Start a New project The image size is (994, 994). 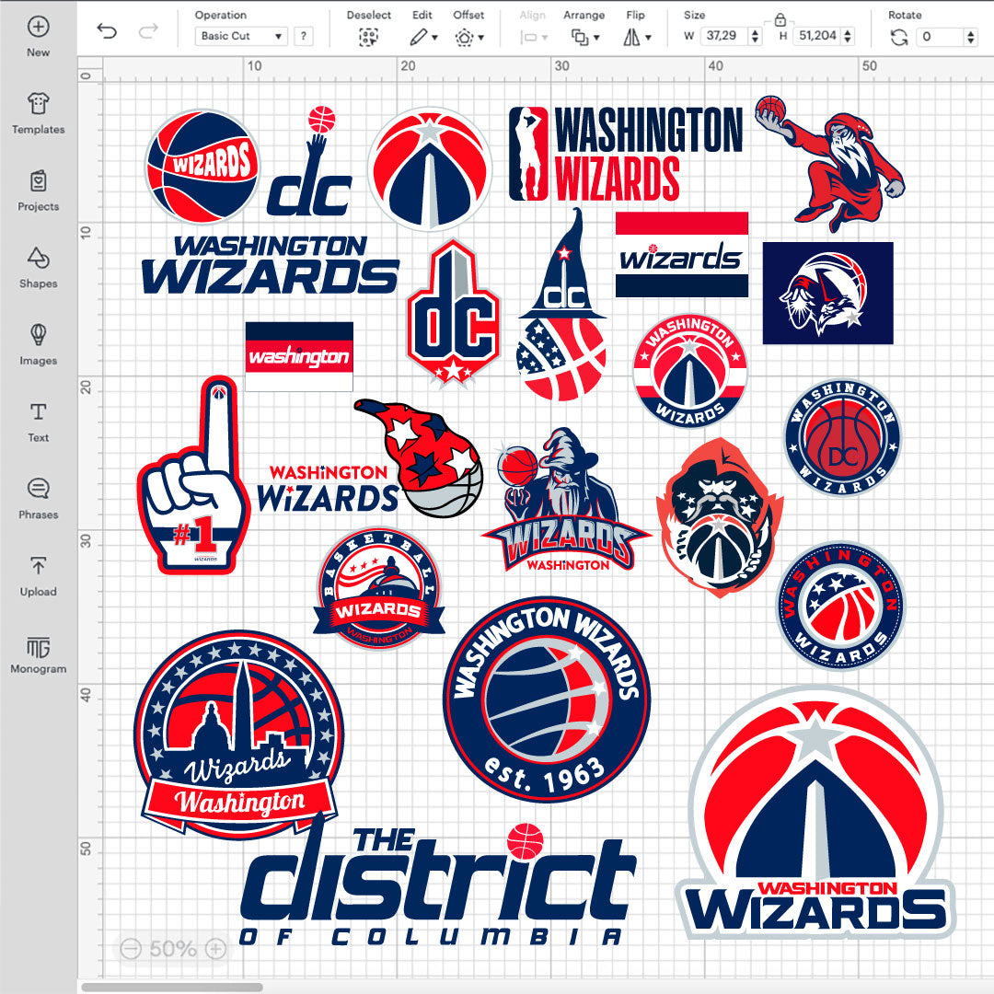(x=39, y=36)
